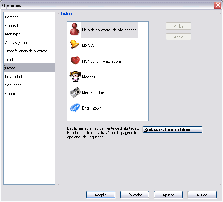Open the Mensajes options category

pyautogui.click(x=29, y=34)
